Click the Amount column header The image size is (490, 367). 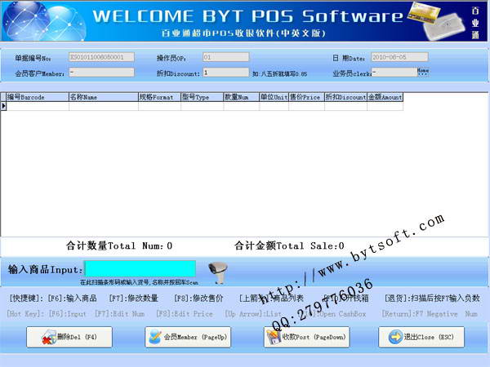point(385,97)
